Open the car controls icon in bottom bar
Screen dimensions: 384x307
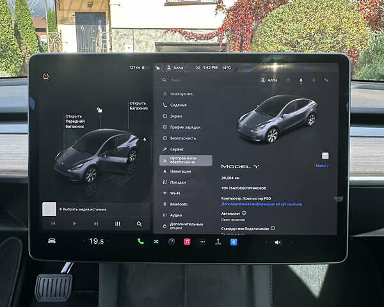pyautogui.click(x=52, y=241)
